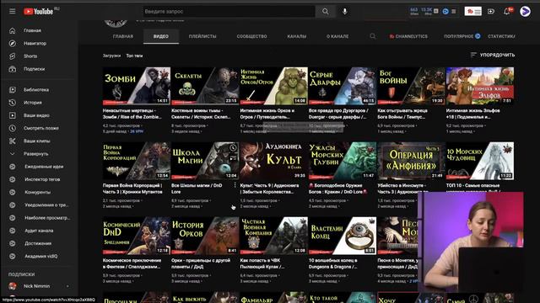Open the vidIQ extension icon in the header
The width and height of the screenshot is (540, 303).
point(445,11)
